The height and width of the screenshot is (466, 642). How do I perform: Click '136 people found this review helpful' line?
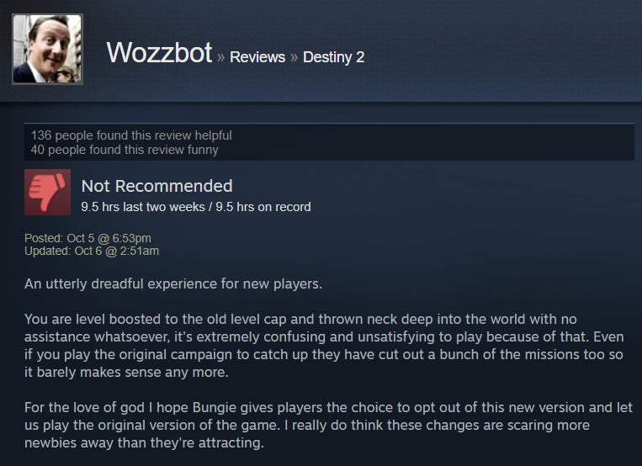131,135
